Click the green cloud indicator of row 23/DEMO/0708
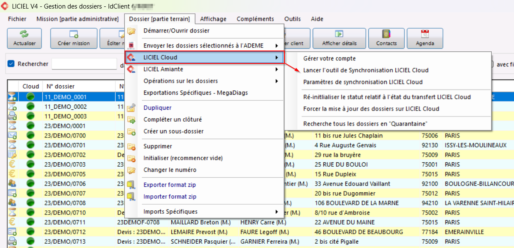The image size is (514, 248). 30,203
